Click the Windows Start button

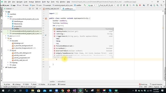click(3, 91)
